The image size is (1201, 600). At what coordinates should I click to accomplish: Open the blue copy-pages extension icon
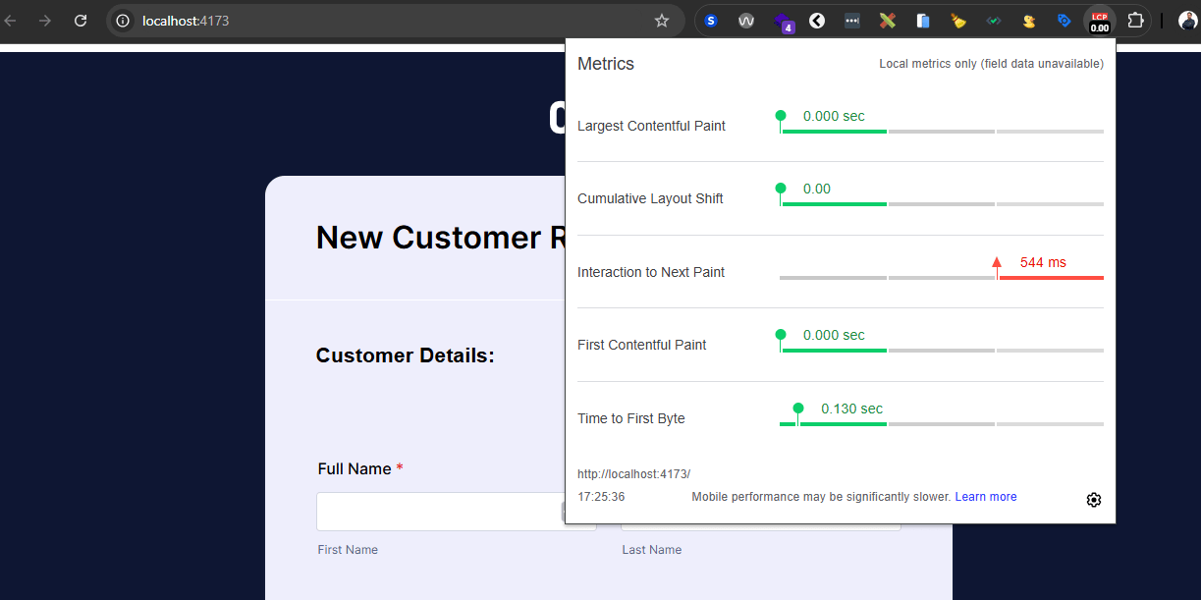923,21
